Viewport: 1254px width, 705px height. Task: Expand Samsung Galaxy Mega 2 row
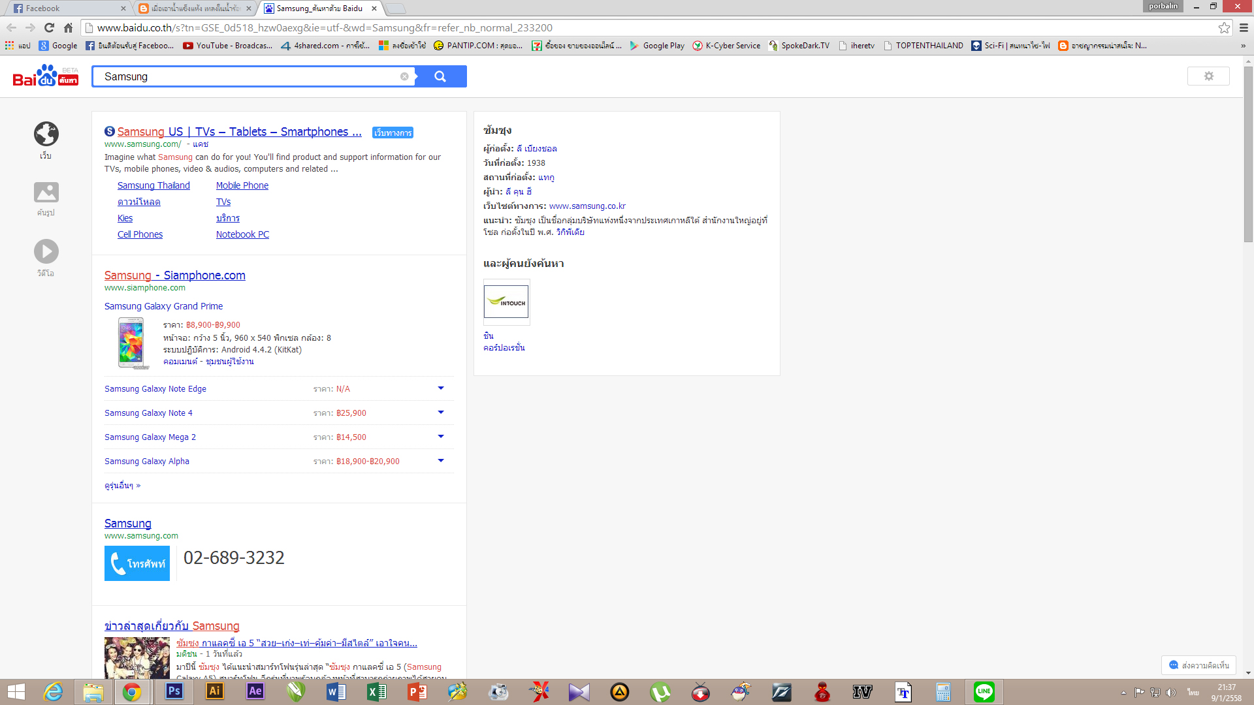pyautogui.click(x=441, y=437)
